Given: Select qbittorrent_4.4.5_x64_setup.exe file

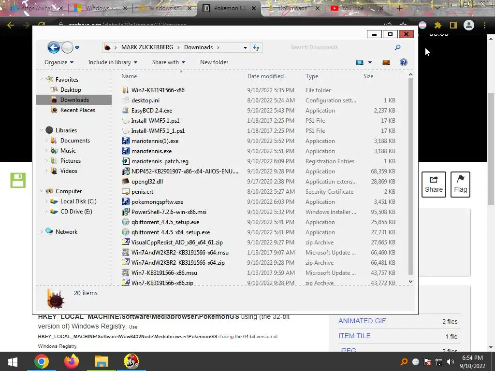Looking at the screenshot, I should click(171, 232).
